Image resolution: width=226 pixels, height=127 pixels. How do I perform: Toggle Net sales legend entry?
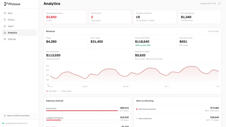coord(51,91)
